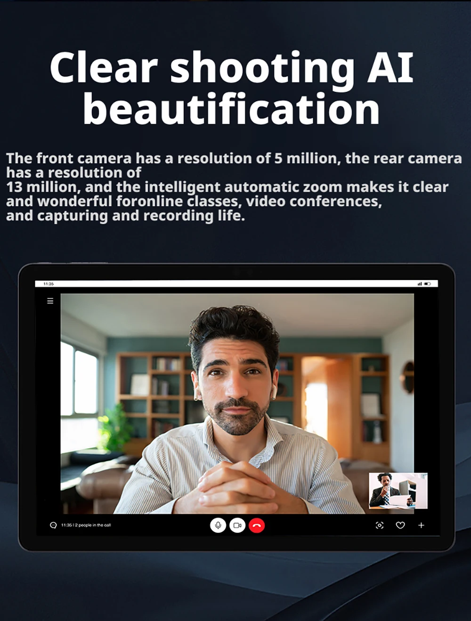Select the small self-view video thumbnail

coord(398,491)
